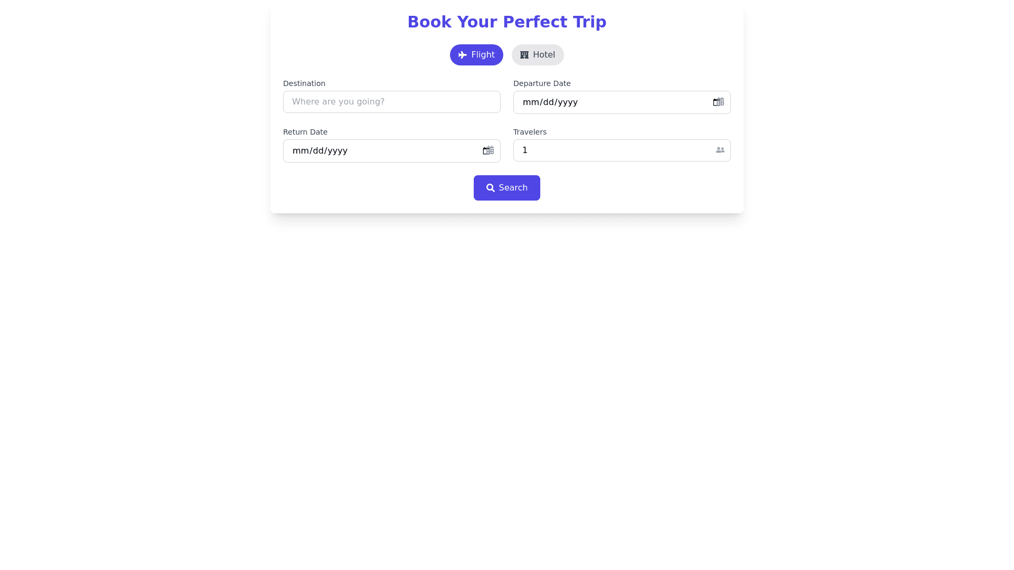Focus the Destination input field

coord(391,102)
